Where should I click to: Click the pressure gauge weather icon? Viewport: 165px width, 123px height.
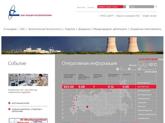tap(117, 69)
